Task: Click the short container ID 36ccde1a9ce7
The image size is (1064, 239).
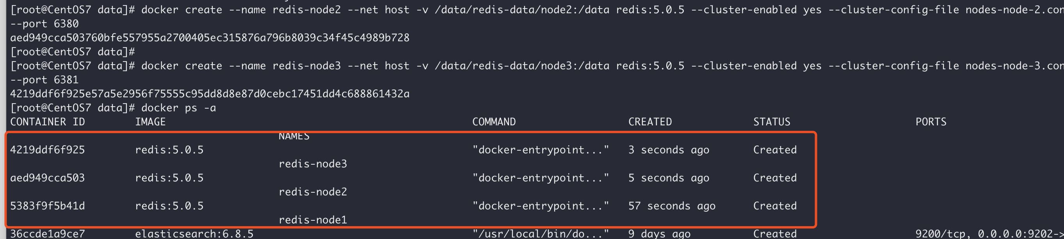Action: pyautogui.click(x=48, y=234)
